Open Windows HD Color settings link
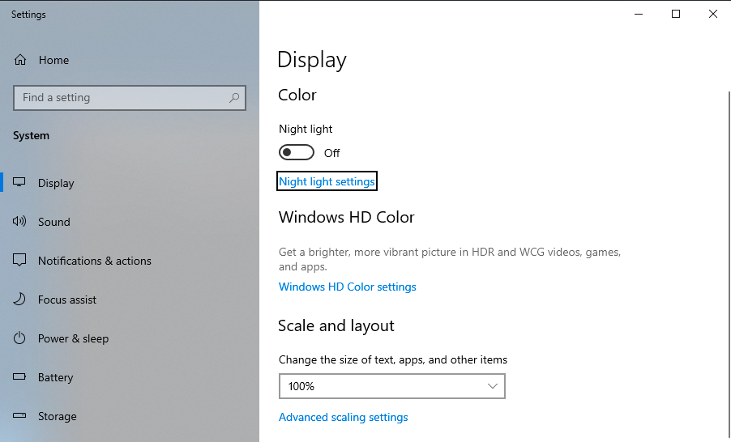The image size is (731, 442). (x=347, y=287)
